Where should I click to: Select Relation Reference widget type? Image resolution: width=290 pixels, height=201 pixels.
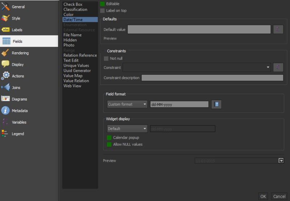[x=80, y=55]
